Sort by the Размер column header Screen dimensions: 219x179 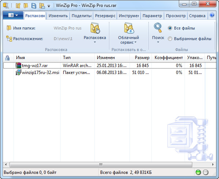coord(141,58)
